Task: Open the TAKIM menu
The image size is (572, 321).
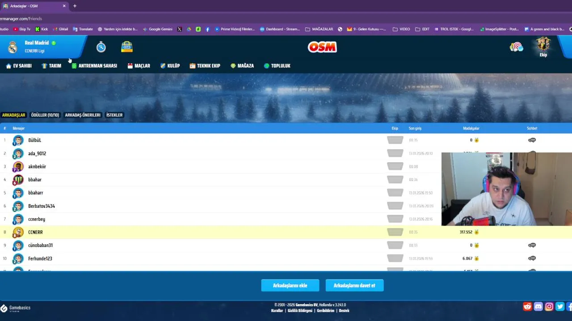Action: coord(51,66)
